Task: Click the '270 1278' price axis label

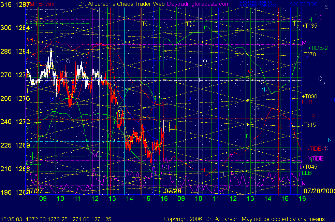Action: (x=15, y=75)
